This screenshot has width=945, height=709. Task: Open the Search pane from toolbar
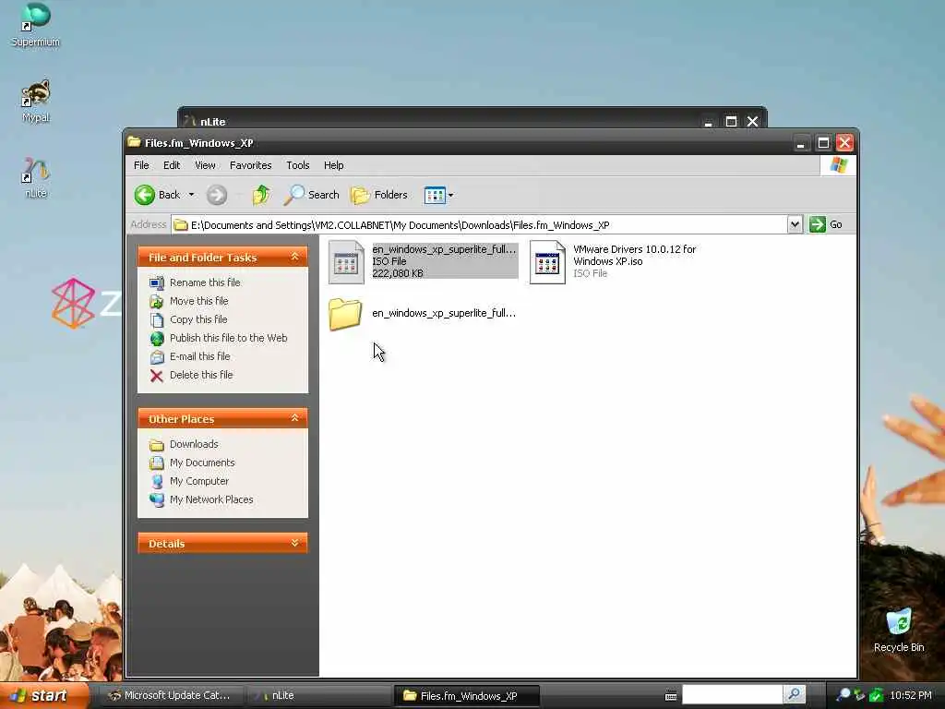pos(312,195)
